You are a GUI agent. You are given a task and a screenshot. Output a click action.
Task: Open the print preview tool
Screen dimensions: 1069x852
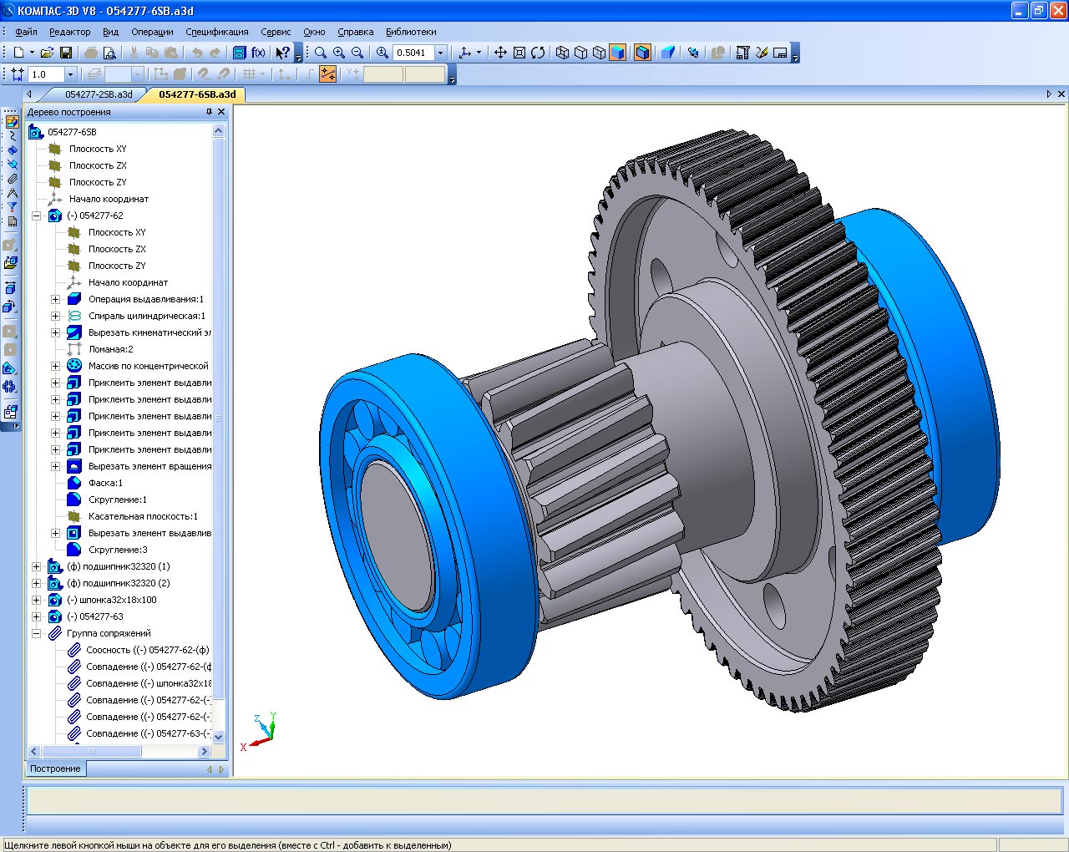point(109,53)
